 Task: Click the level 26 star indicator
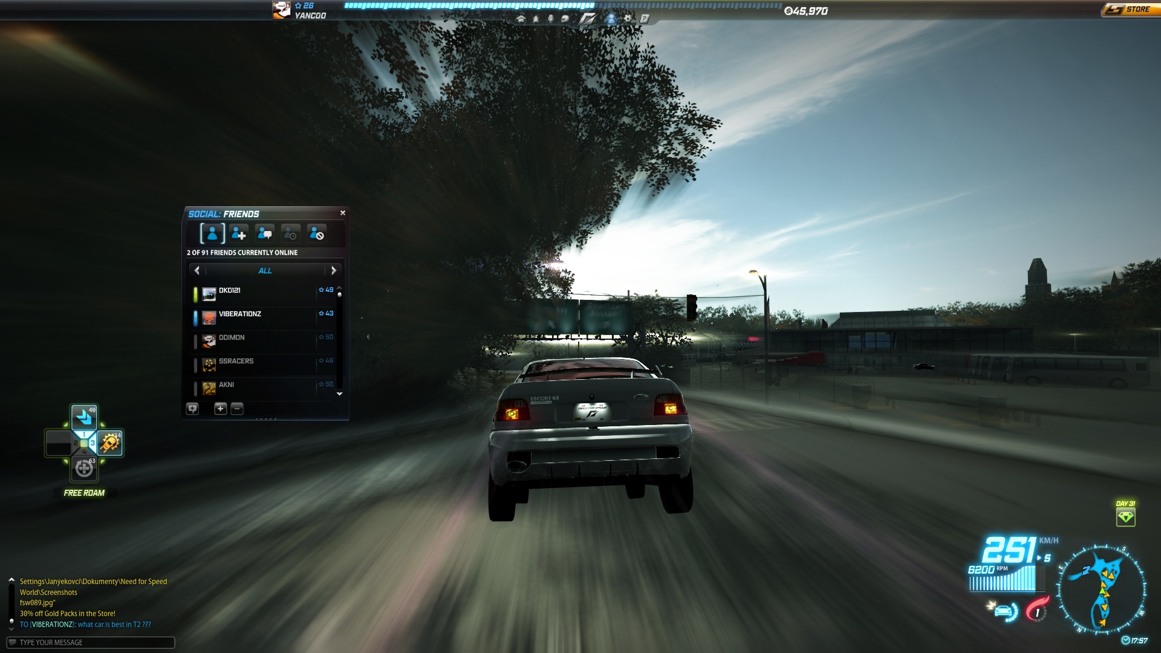point(304,5)
